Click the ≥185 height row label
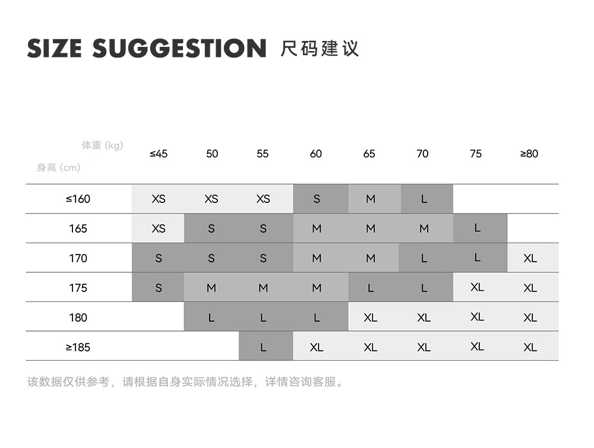Image resolution: width=594 pixels, height=448 pixels. 78,347
